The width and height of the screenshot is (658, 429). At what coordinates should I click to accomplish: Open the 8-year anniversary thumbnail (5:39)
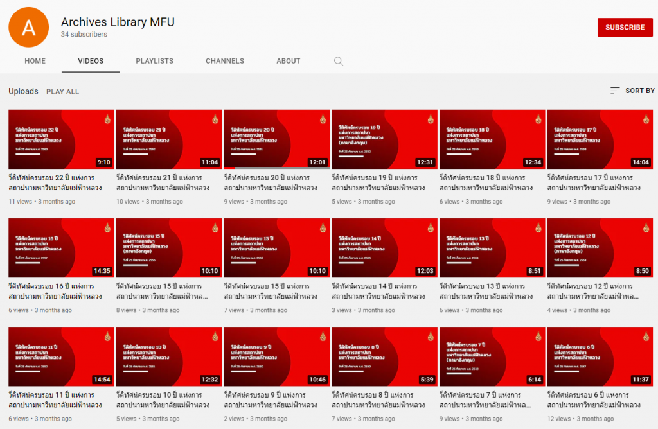[384, 356]
